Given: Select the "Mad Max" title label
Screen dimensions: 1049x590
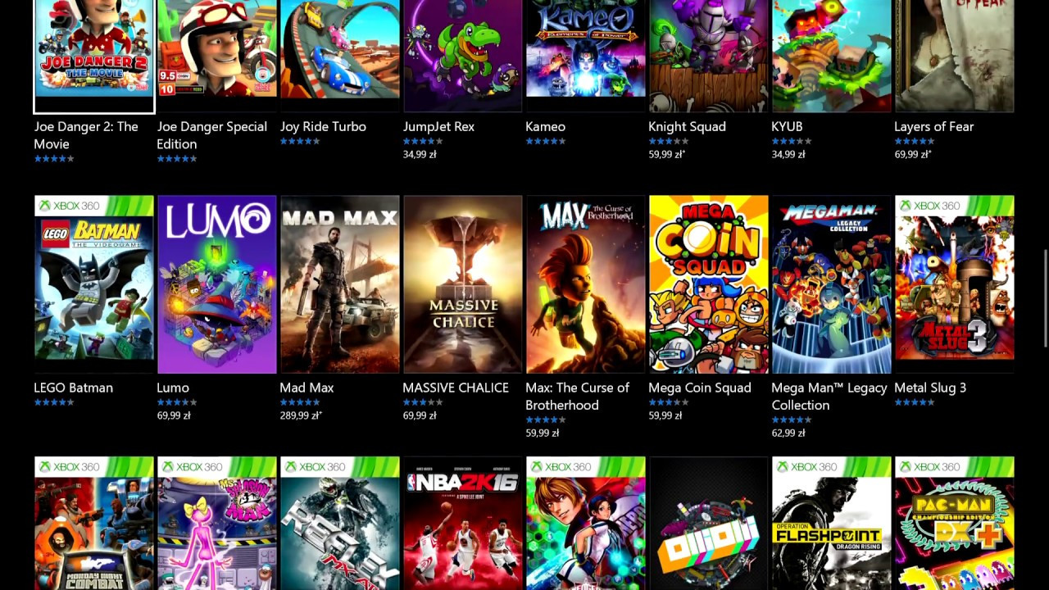Looking at the screenshot, I should [307, 388].
